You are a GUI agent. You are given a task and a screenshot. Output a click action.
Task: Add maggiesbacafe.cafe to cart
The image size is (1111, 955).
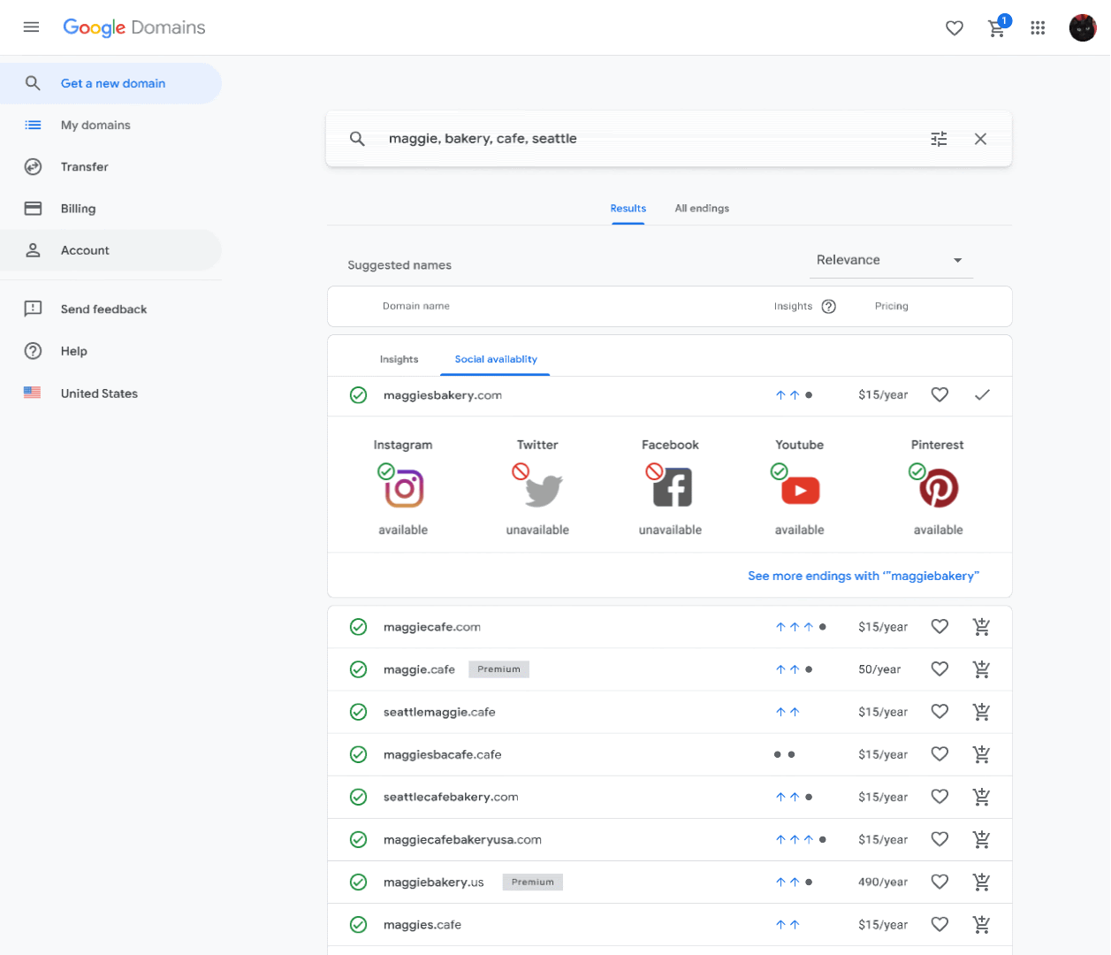(x=981, y=753)
